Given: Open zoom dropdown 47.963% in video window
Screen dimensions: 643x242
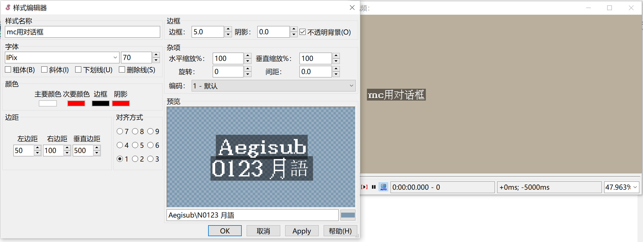Looking at the screenshot, I should coord(635,187).
